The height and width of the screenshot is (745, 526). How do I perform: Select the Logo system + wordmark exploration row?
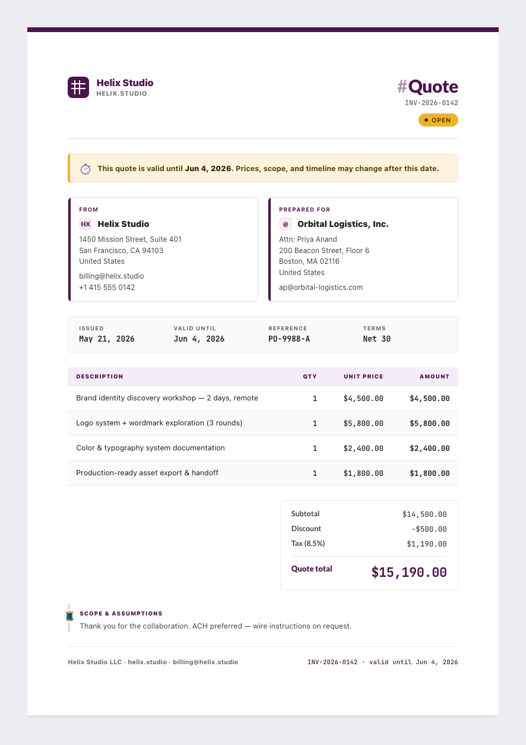coord(263,424)
